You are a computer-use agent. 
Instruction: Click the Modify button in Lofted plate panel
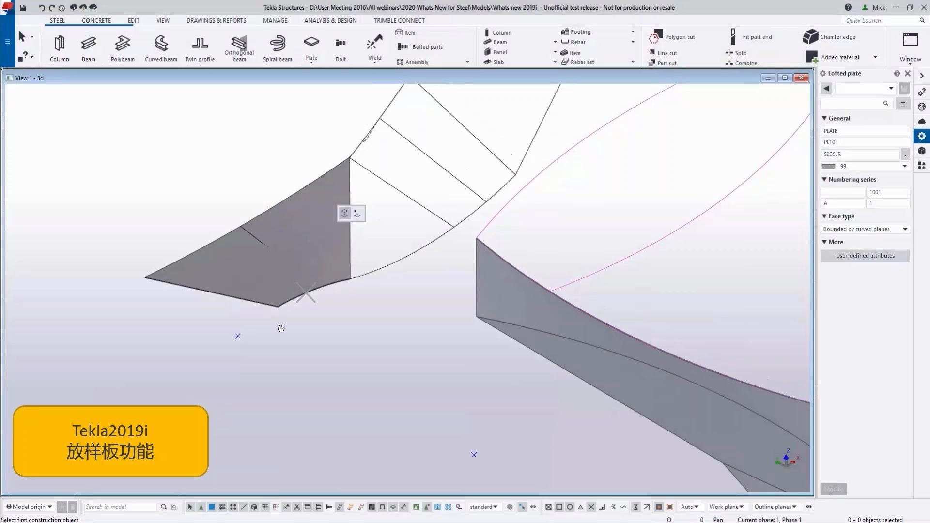833,489
